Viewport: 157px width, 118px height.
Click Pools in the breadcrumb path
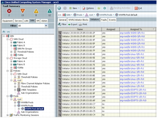[78, 15]
